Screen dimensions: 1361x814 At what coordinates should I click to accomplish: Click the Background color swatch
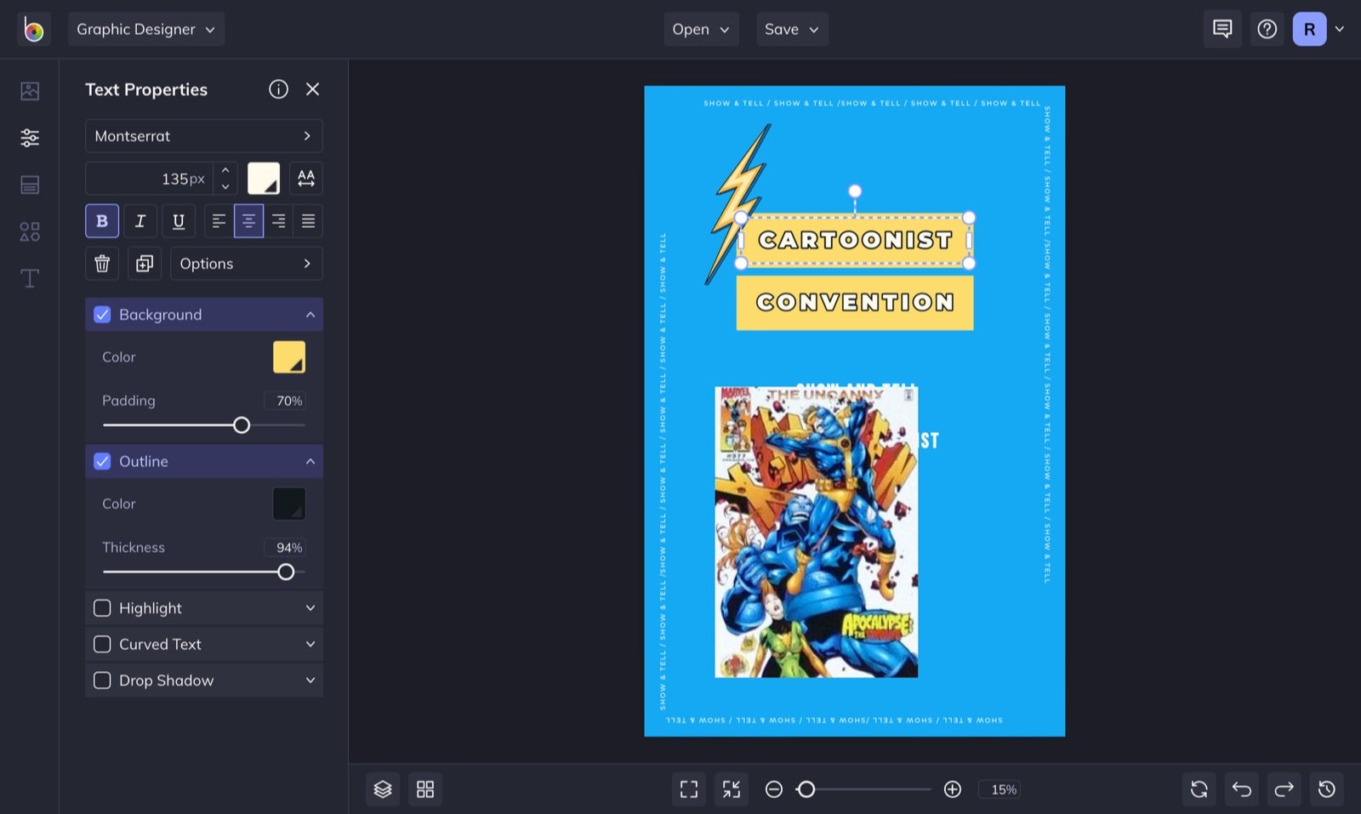point(288,356)
